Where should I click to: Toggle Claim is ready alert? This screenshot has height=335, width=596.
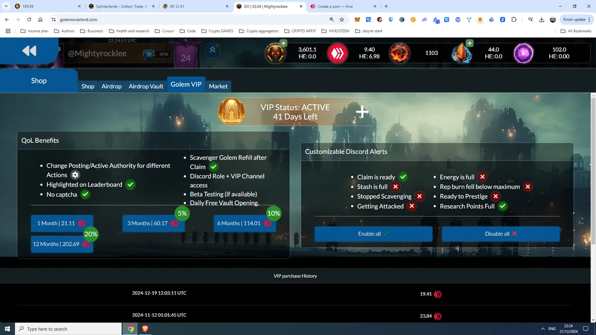point(403,177)
